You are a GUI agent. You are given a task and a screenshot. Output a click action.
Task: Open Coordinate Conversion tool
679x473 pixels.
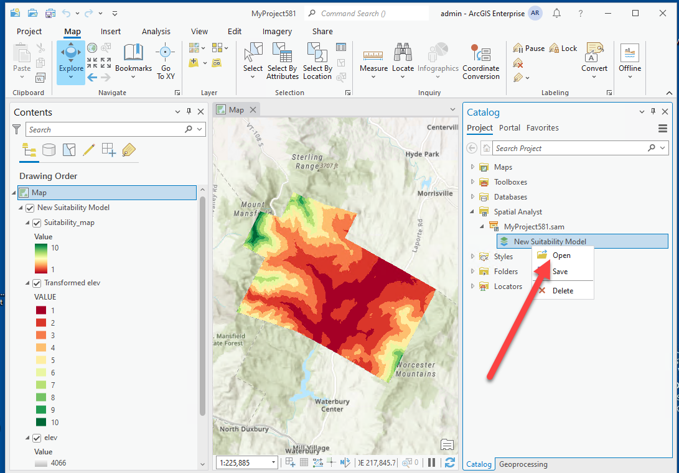pyautogui.click(x=481, y=60)
